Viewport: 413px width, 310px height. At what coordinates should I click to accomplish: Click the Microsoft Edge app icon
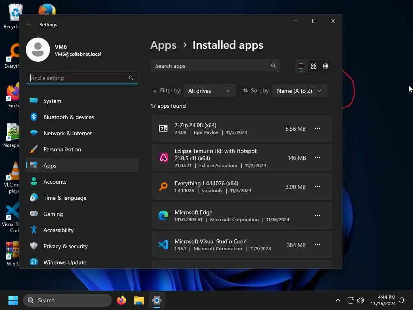coord(163,216)
